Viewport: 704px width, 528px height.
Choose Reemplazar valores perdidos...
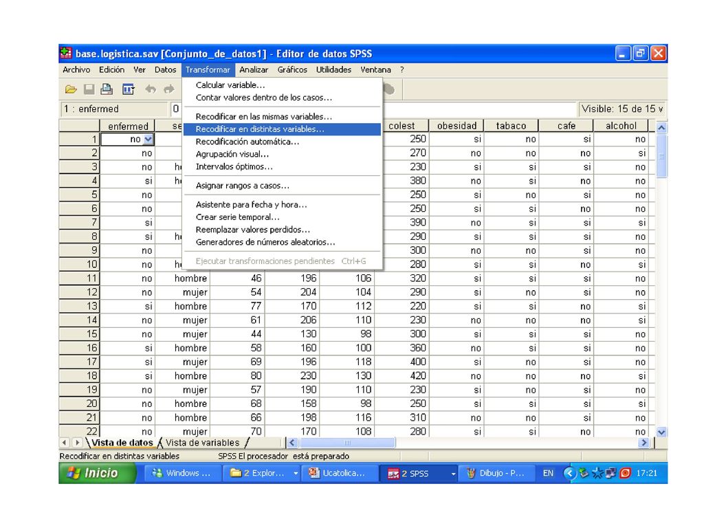point(283,230)
